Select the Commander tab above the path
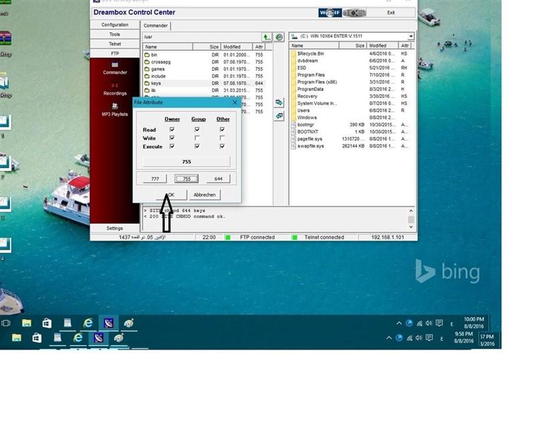Viewport: 535px width, 428px height. pyautogui.click(x=156, y=25)
